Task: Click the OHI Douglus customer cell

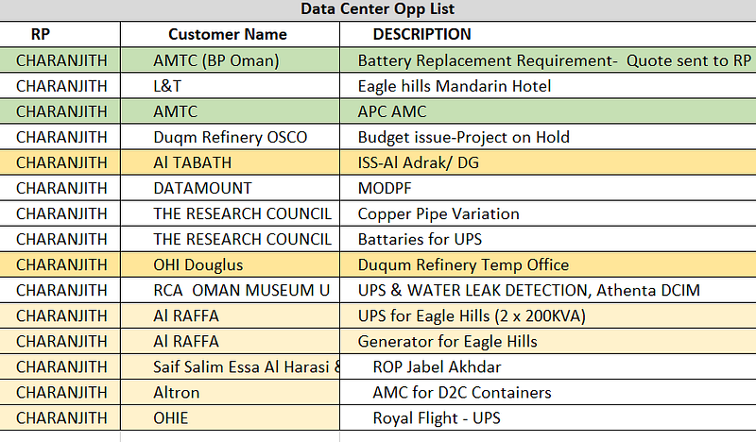Action: click(198, 264)
